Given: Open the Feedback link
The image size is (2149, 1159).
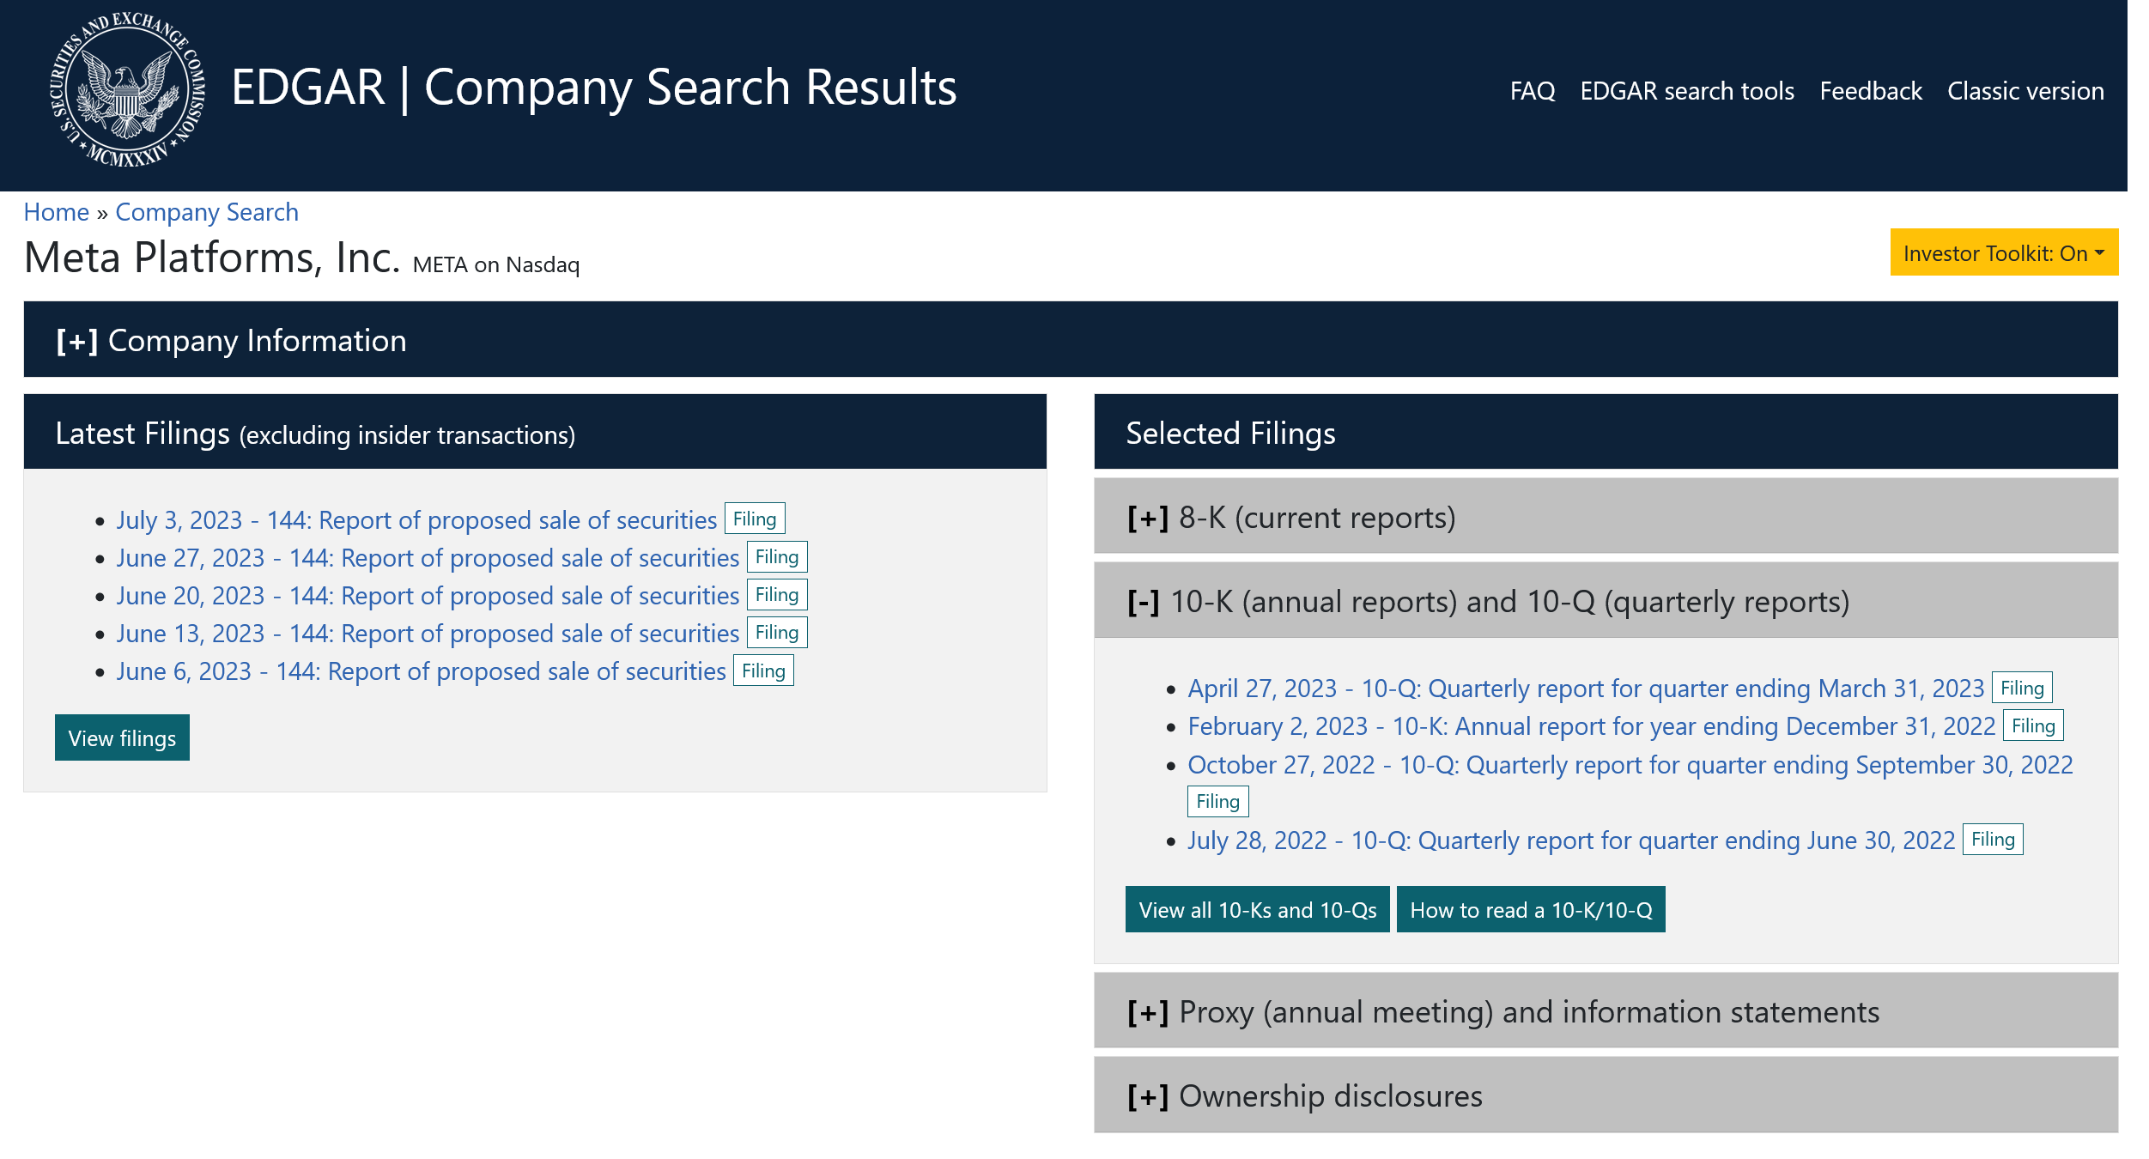Looking at the screenshot, I should pos(1870,91).
